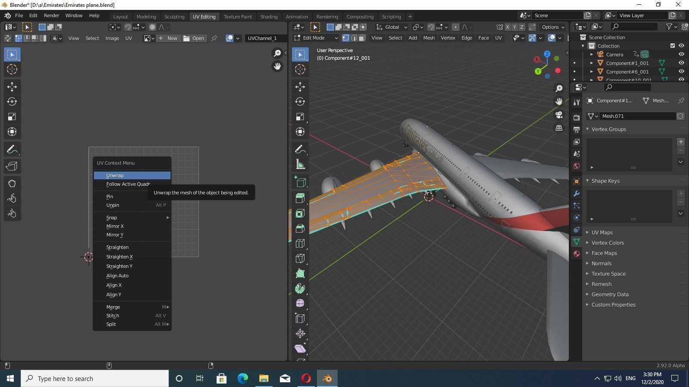The image size is (689, 387).
Task: Select the Rip Region tool in UV editor
Action: coord(12,166)
